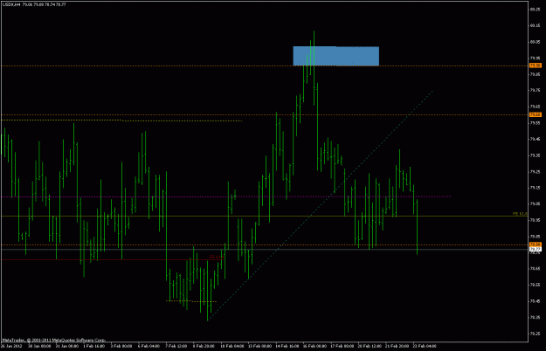The height and width of the screenshot is (351, 546).
Task: Click the 78.35 label on the price axis
Action: tap(535, 317)
